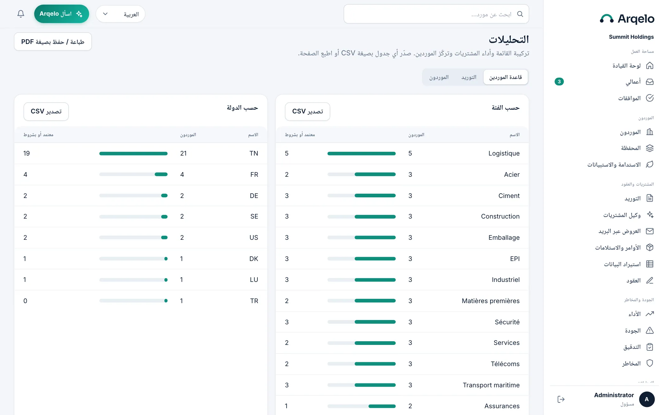Viewport: 665px width, 415px height.
Task: Open the الموافقات check-circle icon
Action: coord(650,98)
